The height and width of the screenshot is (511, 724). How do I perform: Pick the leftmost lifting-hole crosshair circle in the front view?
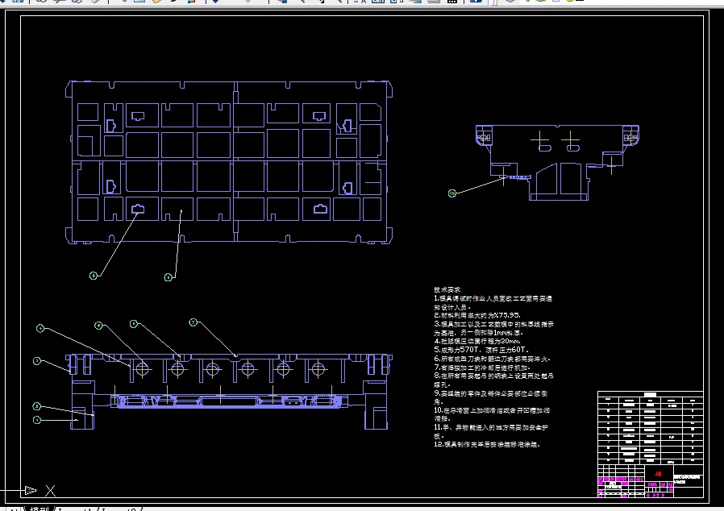click(142, 369)
